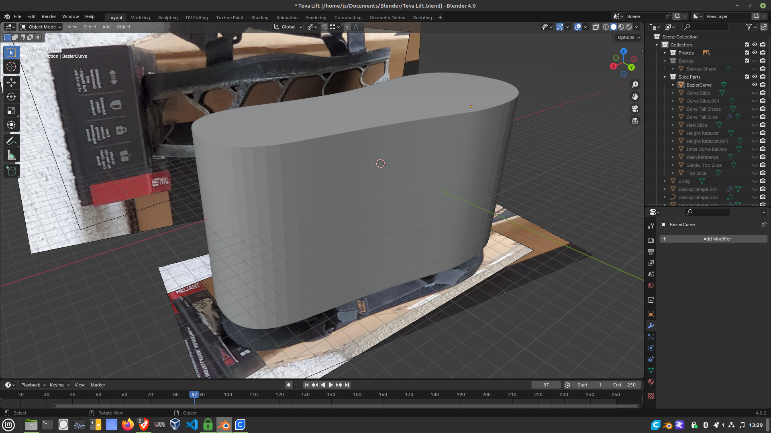Switch to perspective/orthographic grid icon
The width and height of the screenshot is (771, 433).
(635, 121)
